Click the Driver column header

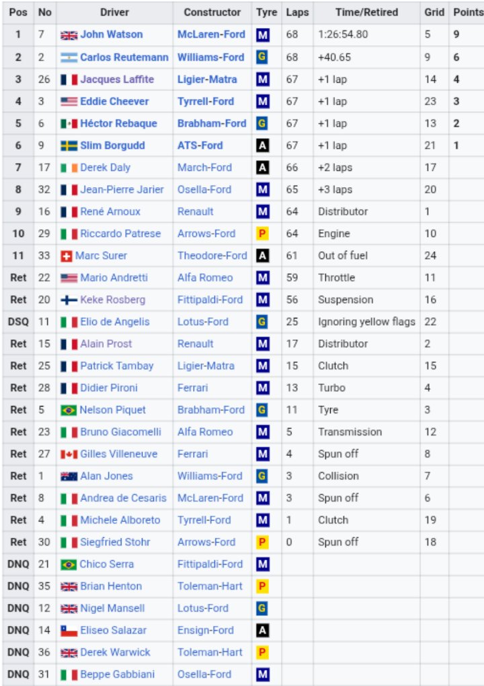[114, 12]
